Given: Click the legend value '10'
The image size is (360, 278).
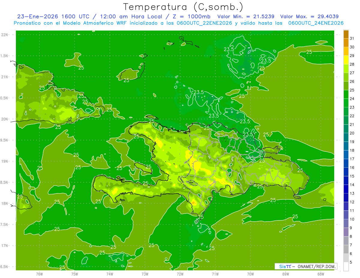Looking at the screenshot, I should tap(352, 219).
